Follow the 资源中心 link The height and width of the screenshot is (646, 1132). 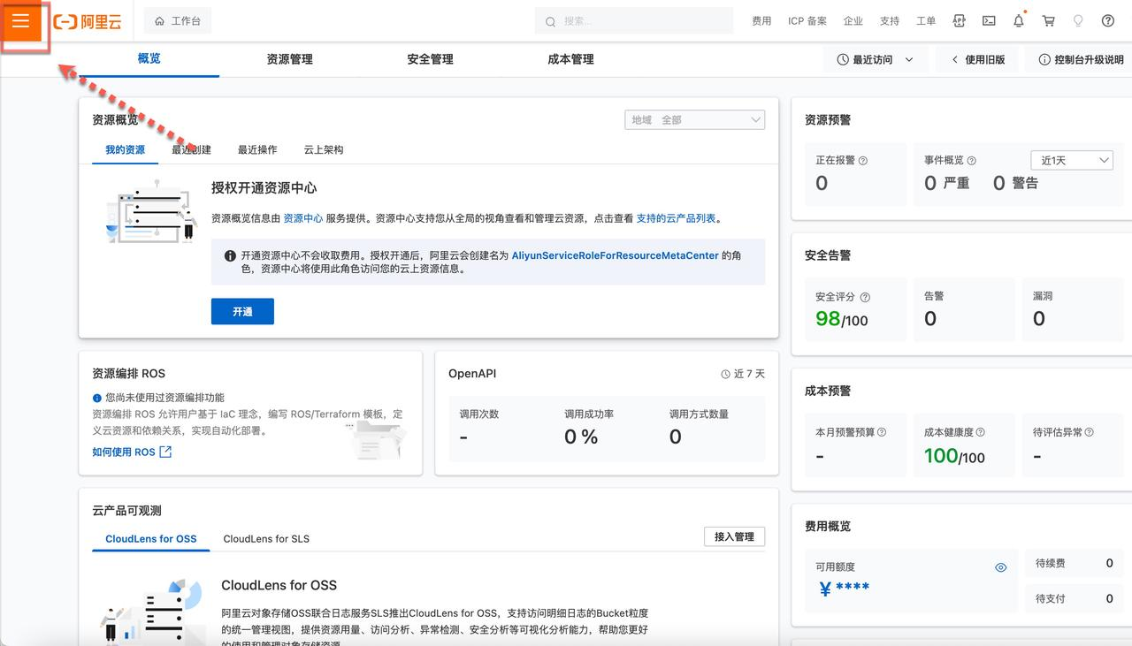(x=302, y=218)
